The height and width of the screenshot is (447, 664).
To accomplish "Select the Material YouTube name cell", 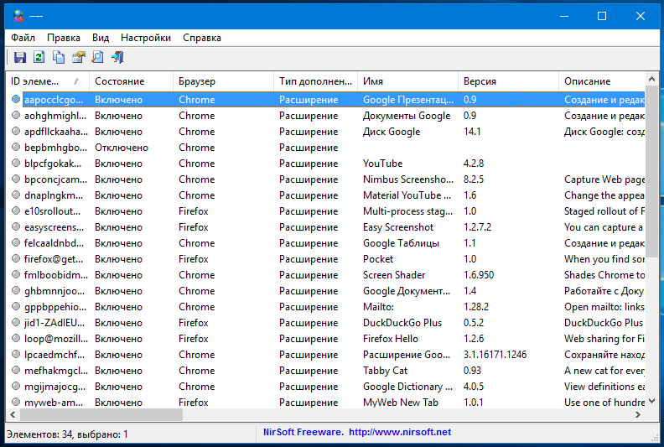I will click(407, 195).
